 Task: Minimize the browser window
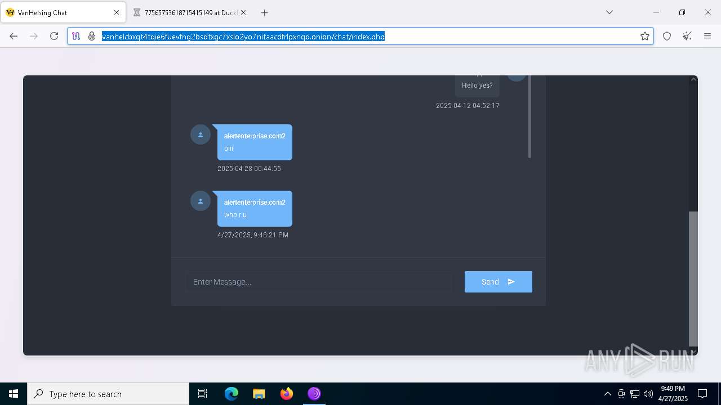656,12
